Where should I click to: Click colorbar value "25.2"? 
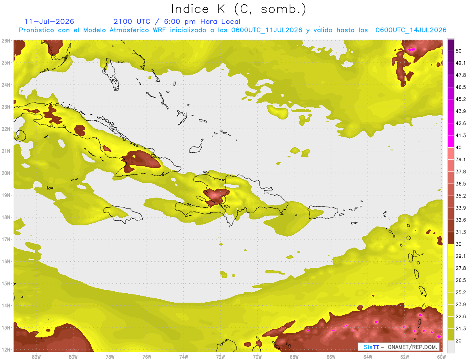click(460, 292)
